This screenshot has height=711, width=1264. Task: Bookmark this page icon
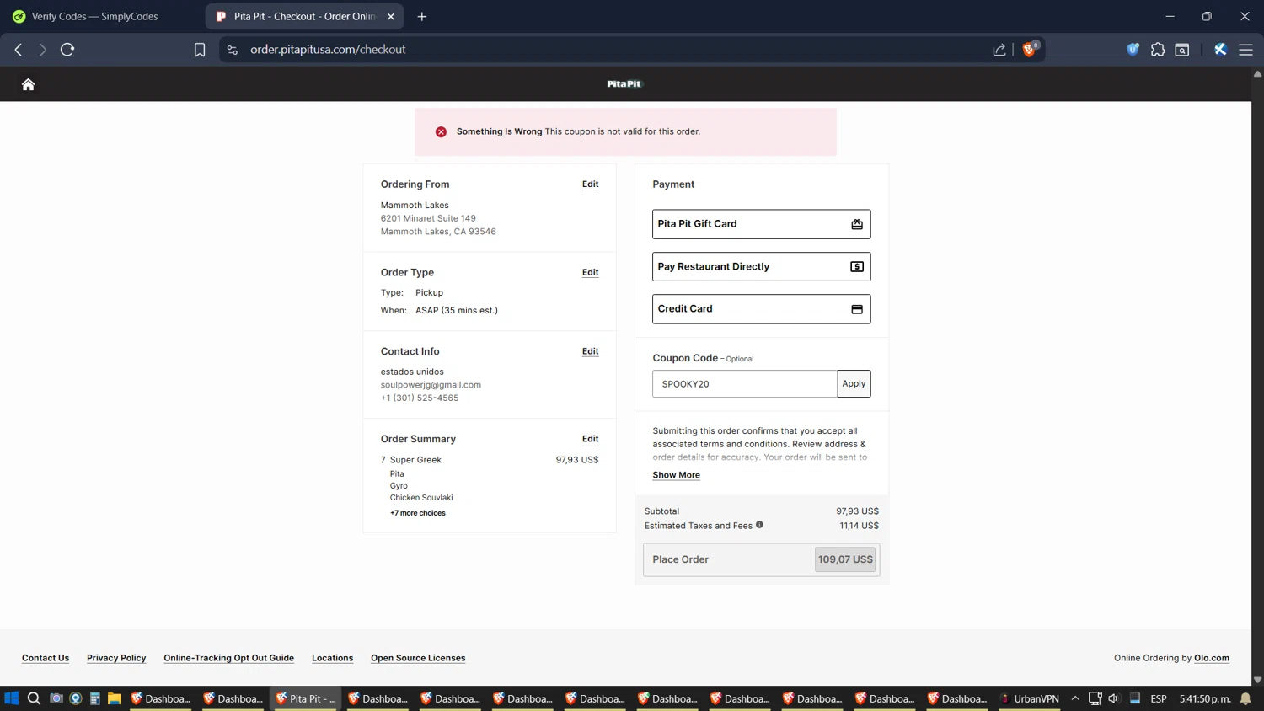pyautogui.click(x=200, y=50)
